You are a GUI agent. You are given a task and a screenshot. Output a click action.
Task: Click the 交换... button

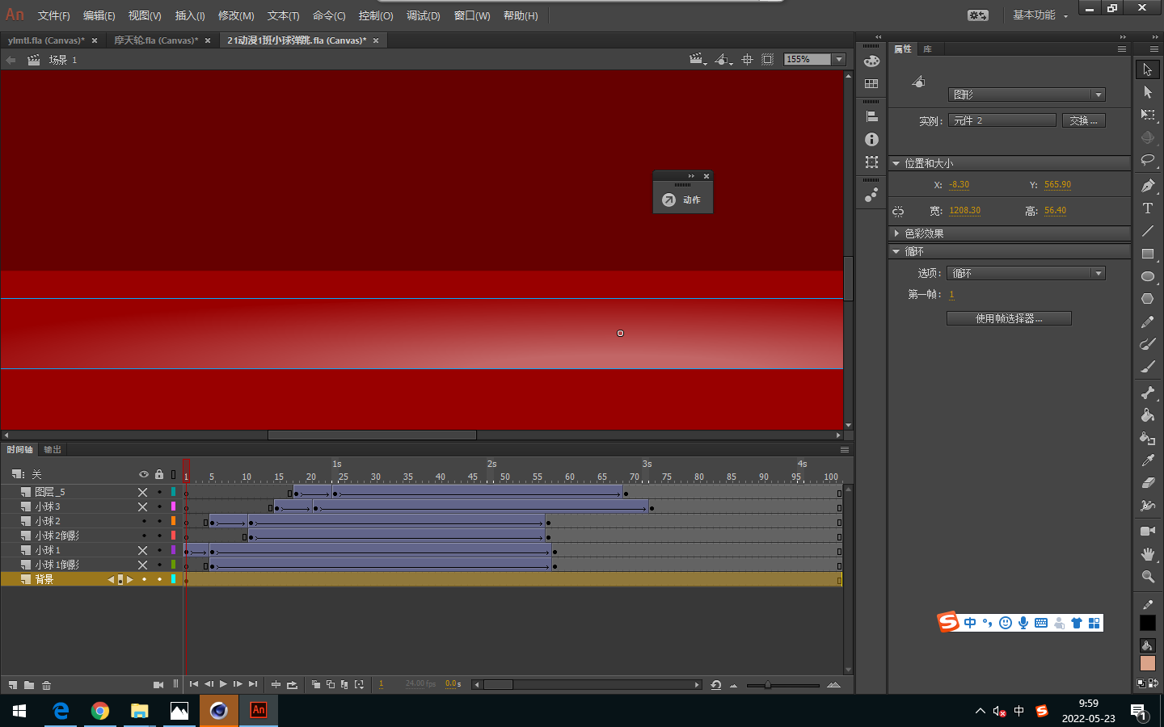click(1083, 120)
